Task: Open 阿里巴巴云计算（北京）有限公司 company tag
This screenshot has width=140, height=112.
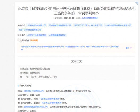Action: coord(88,25)
